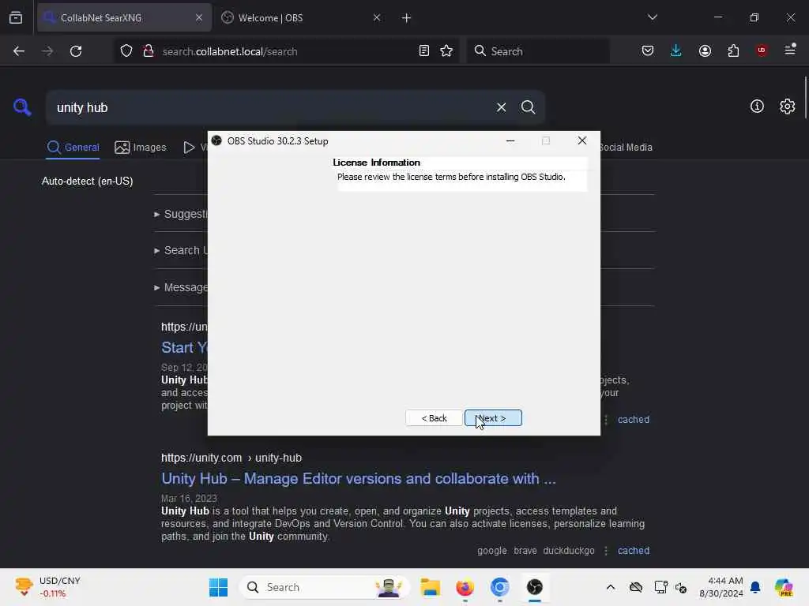The image size is (809, 606).
Task: Open SearXNG preferences gear
Action: tap(788, 107)
